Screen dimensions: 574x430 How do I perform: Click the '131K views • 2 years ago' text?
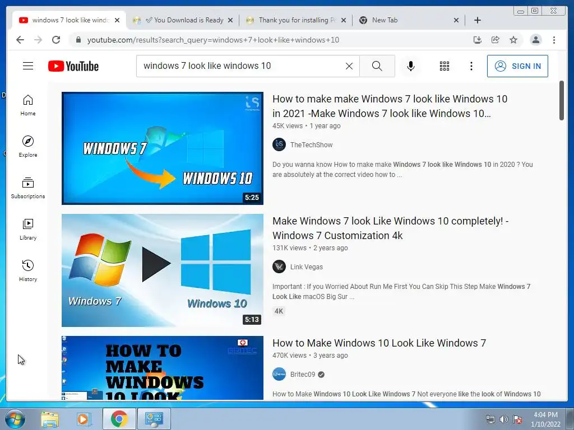pyautogui.click(x=310, y=248)
